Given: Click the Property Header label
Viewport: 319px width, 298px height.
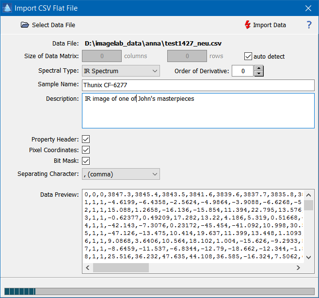Looking at the screenshot, I should (55, 139).
